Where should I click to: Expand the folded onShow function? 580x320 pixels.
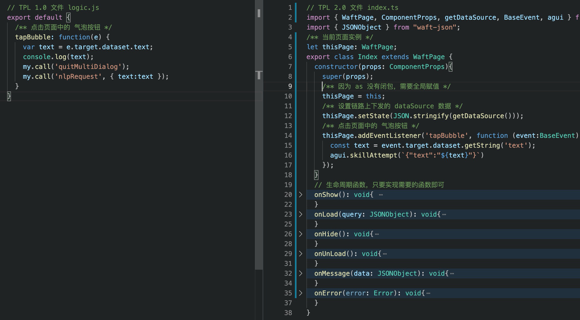click(300, 194)
